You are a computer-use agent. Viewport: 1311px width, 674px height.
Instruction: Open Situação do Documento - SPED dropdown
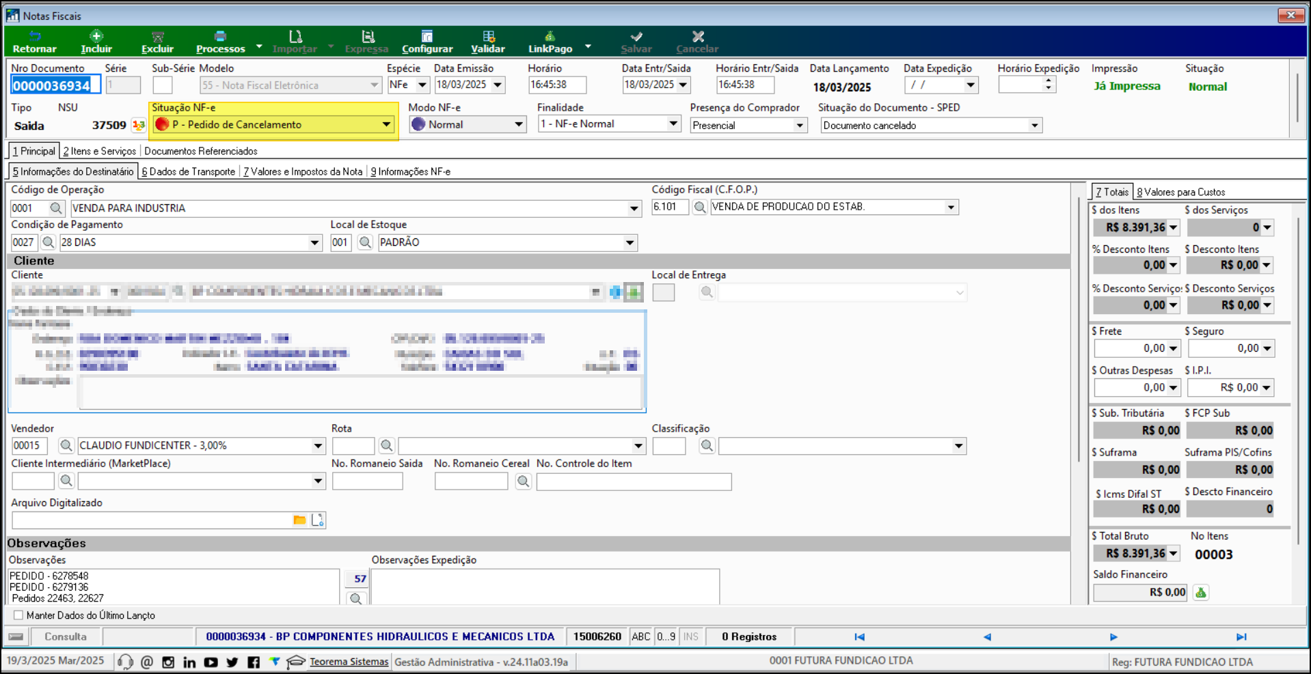[1034, 125]
